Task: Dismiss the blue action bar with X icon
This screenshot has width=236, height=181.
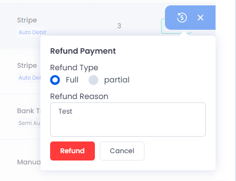Action: (x=200, y=18)
